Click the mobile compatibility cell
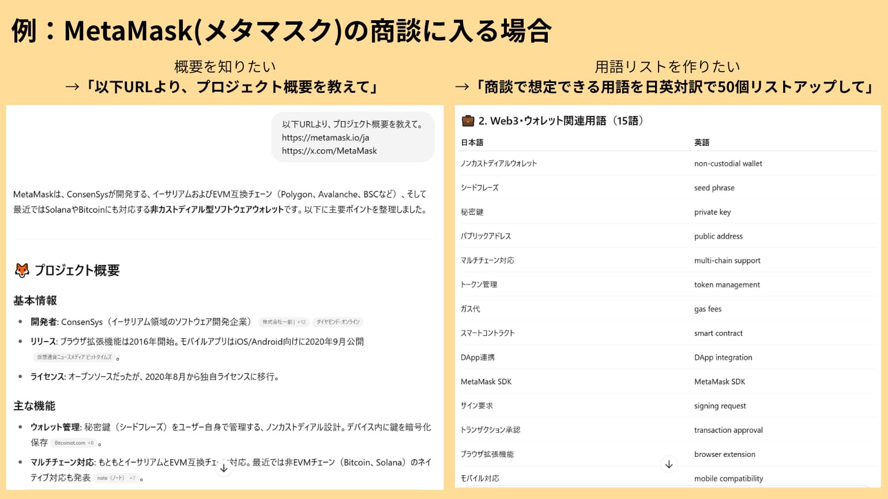 pos(729,478)
